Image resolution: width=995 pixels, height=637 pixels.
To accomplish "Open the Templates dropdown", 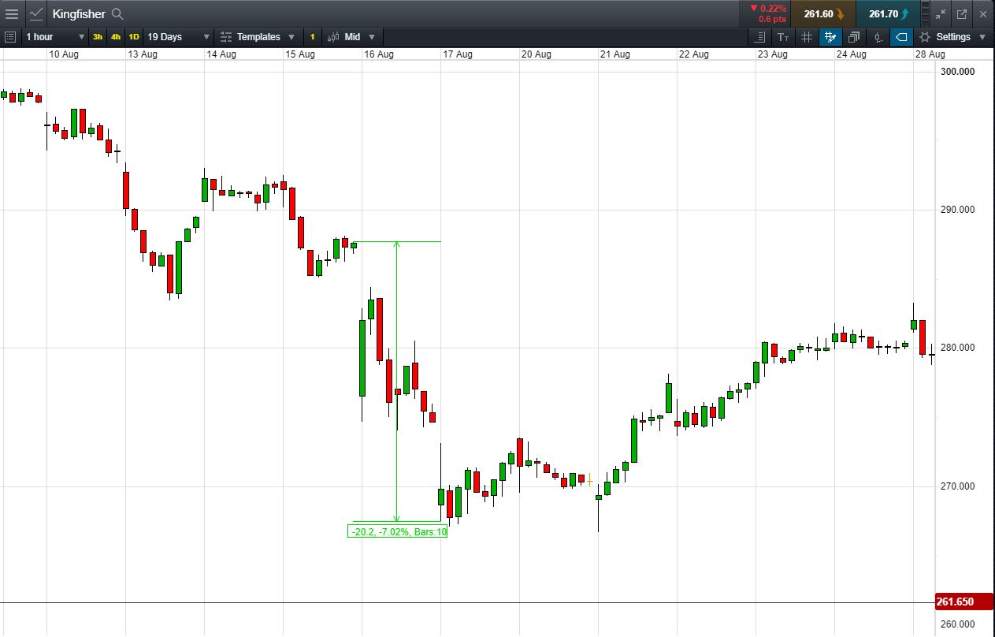I will coord(258,37).
